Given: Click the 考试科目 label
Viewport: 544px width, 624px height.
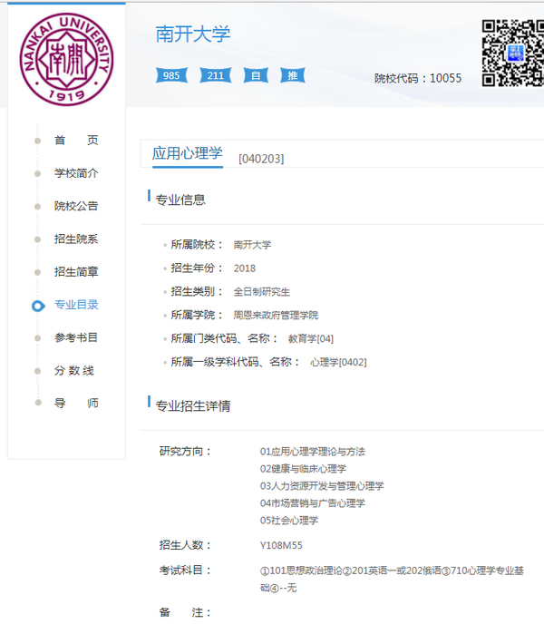Looking at the screenshot, I should [x=185, y=570].
